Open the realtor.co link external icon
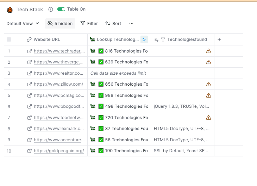257x186 pixels. pyautogui.click(x=30, y=73)
